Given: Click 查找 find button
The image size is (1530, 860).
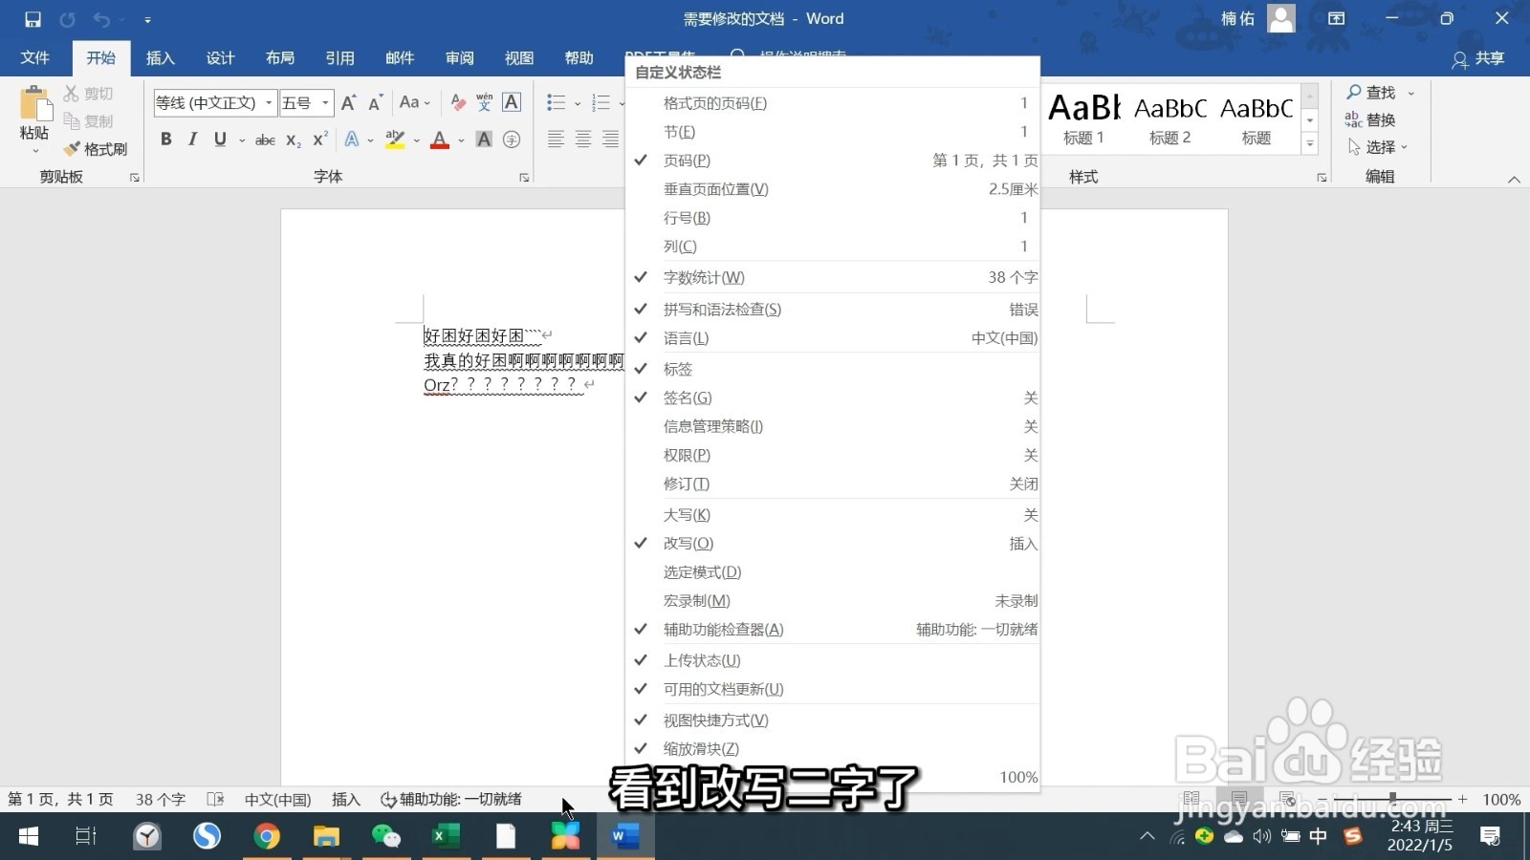Looking at the screenshot, I should coord(1371,93).
